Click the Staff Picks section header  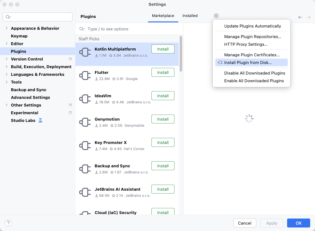point(89,39)
